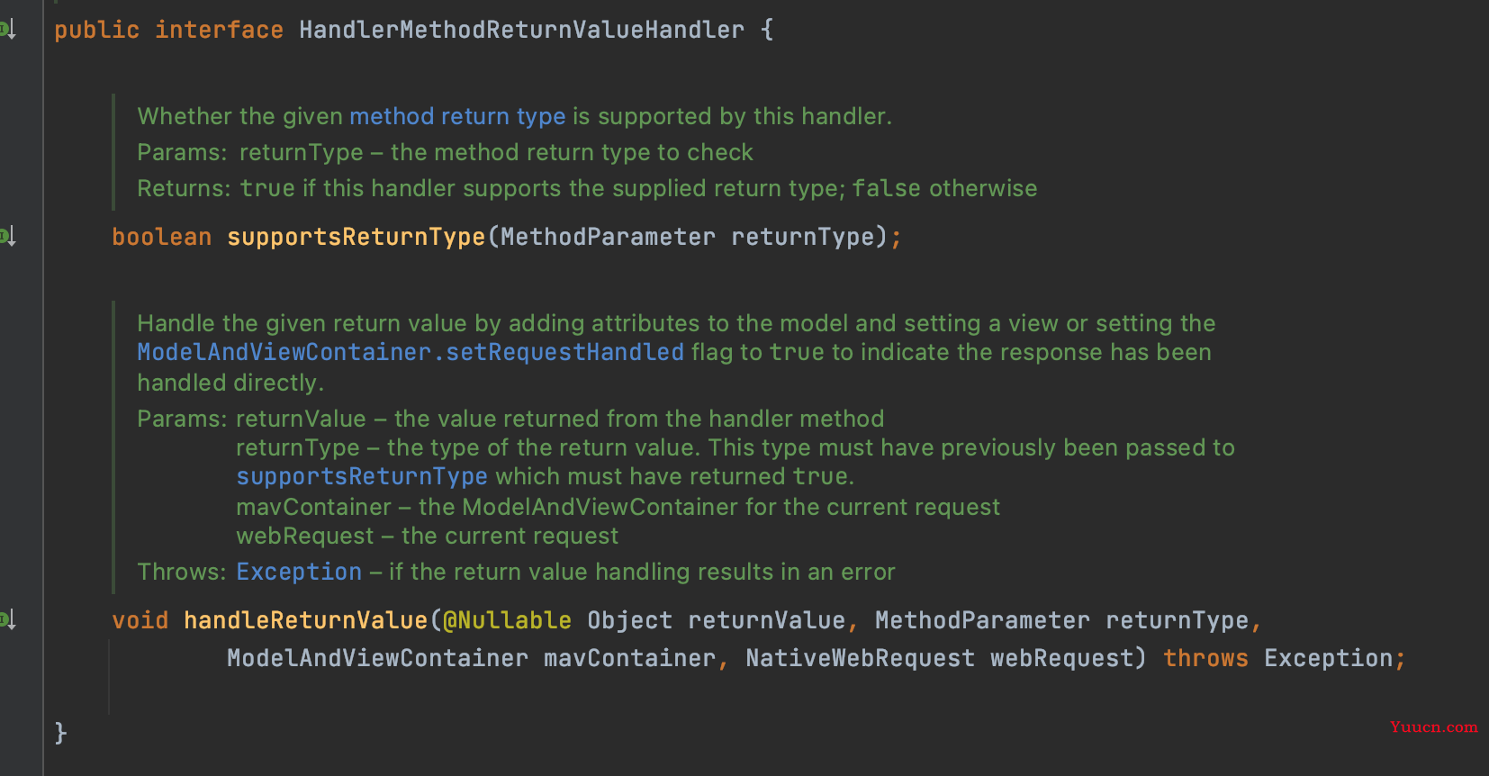Open the ModelAndViewContainer.setRequestHandled doc link

(411, 352)
